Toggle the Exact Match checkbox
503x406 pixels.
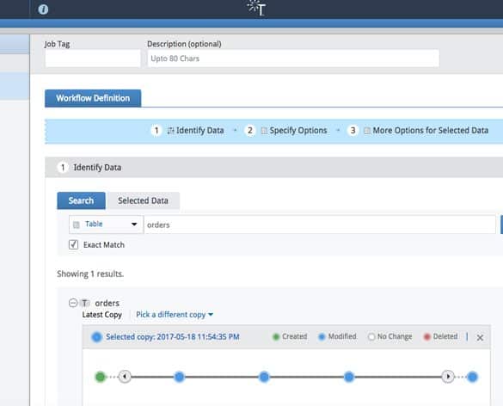click(73, 244)
